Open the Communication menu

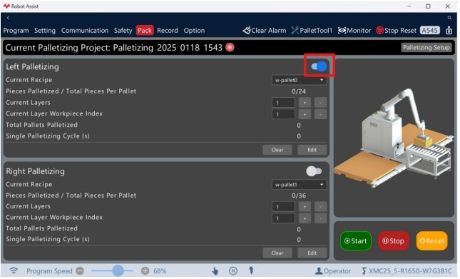pyautogui.click(x=85, y=31)
